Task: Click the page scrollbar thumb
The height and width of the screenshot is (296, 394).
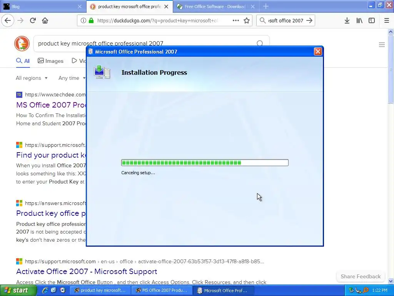Action: tap(391, 69)
